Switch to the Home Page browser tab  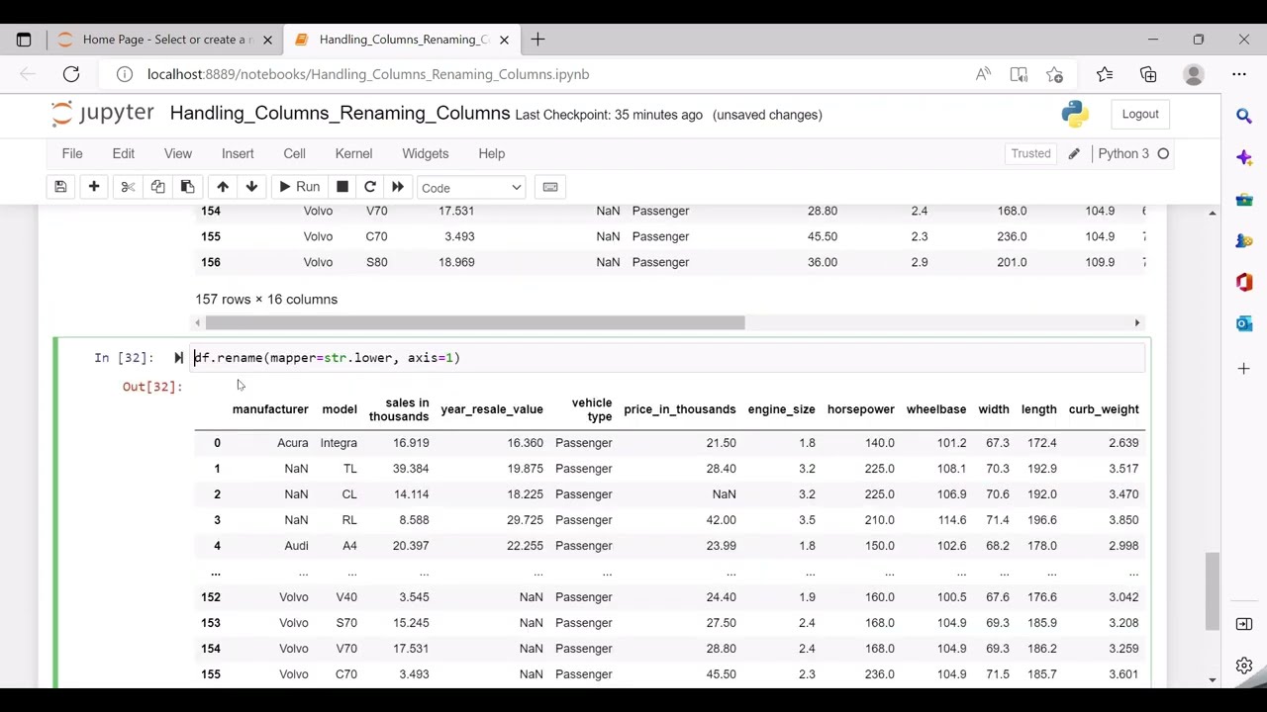coord(164,40)
